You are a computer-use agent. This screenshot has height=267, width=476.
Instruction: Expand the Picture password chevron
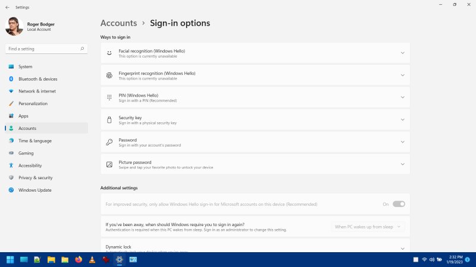click(403, 164)
